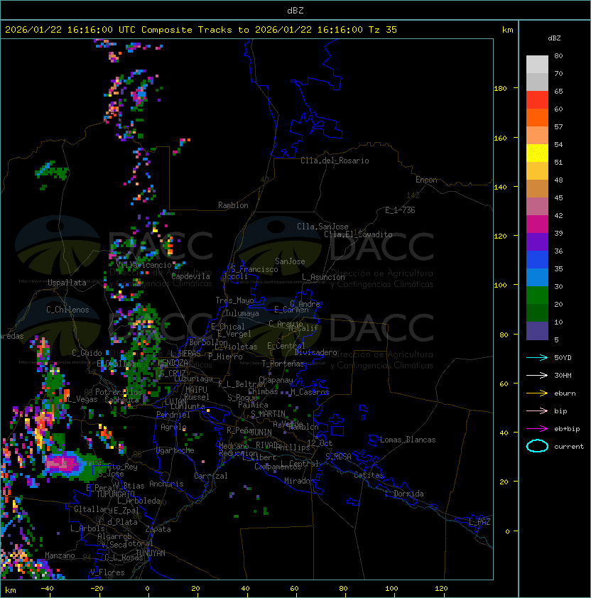
Task: Click the '30HM' legend label
Action: 563,375
